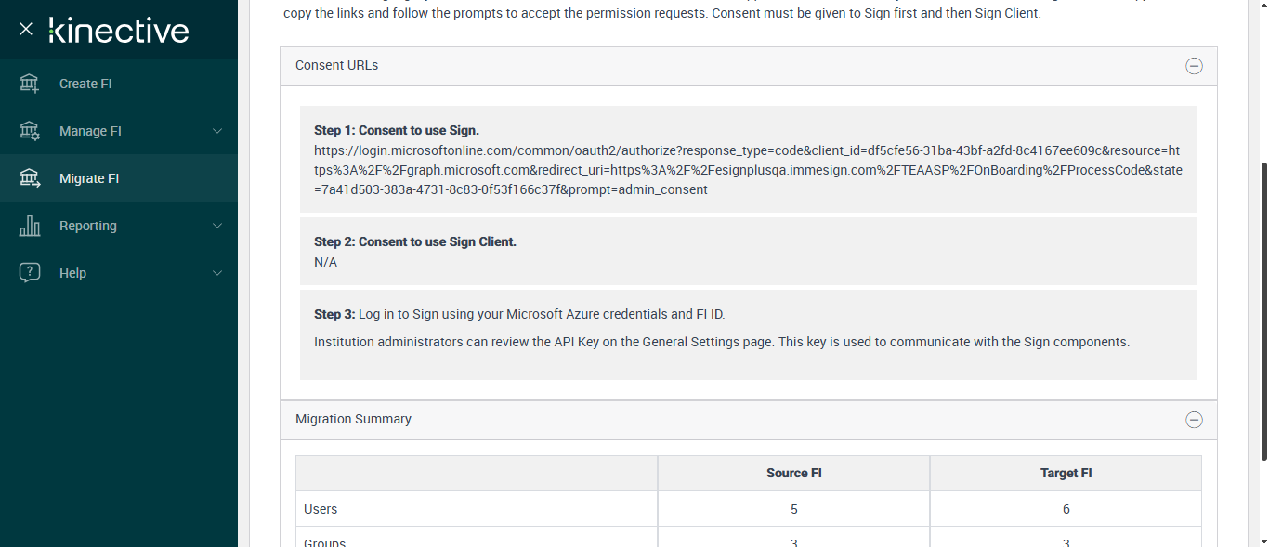The width and height of the screenshot is (1269, 547).
Task: Click the Kinective logo
Action: point(119,30)
